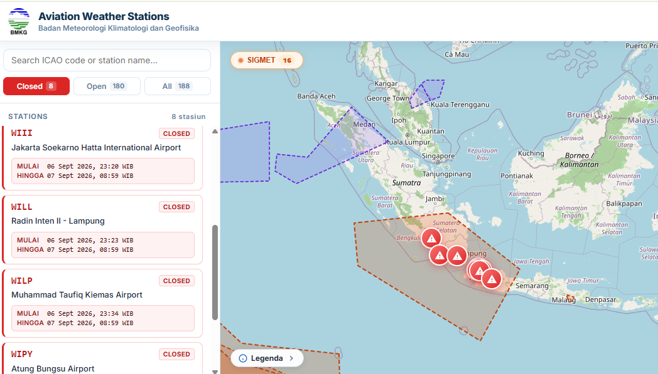Image resolution: width=658 pixels, height=374 pixels.
Task: Click the Kuching map label
Action: [x=531, y=153]
